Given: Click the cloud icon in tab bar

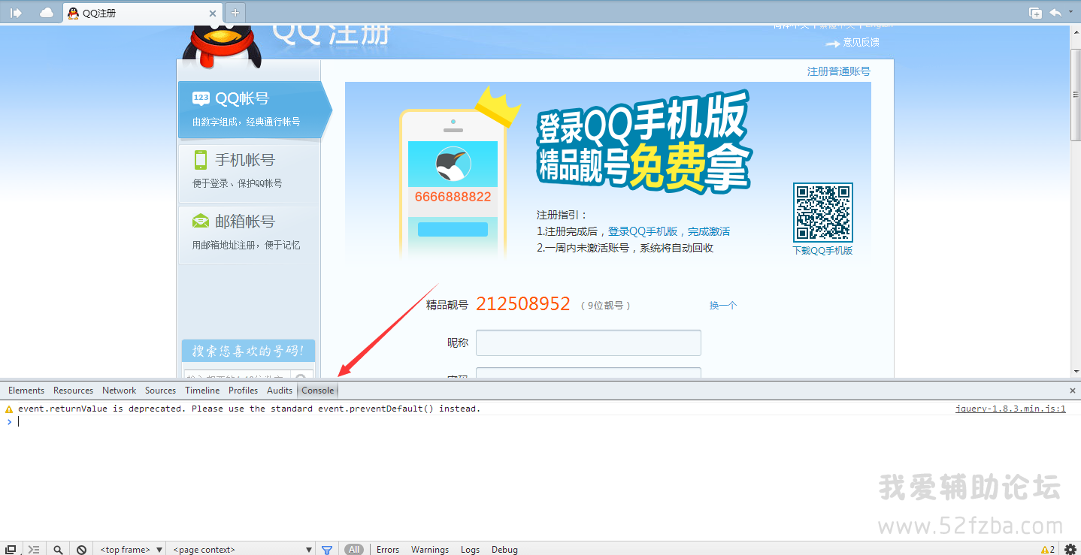Looking at the screenshot, I should tap(47, 13).
